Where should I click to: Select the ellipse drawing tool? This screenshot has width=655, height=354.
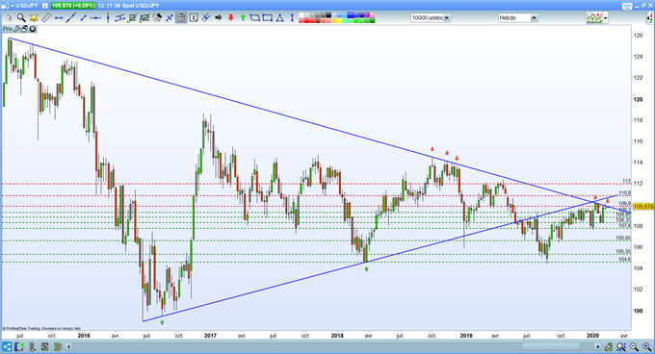click(x=255, y=18)
